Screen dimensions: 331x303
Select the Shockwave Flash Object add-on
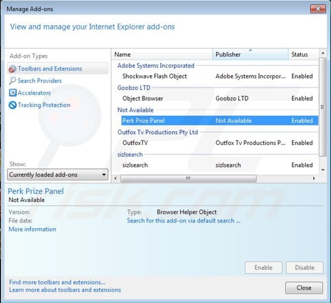[220, 76]
